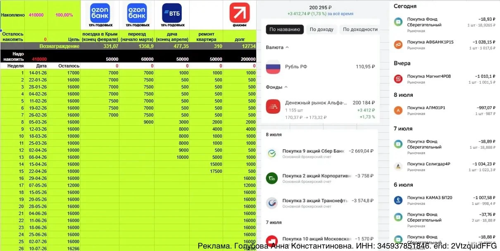
Task: Open the АЛМ01Р1 purchase icon
Action: point(398,110)
